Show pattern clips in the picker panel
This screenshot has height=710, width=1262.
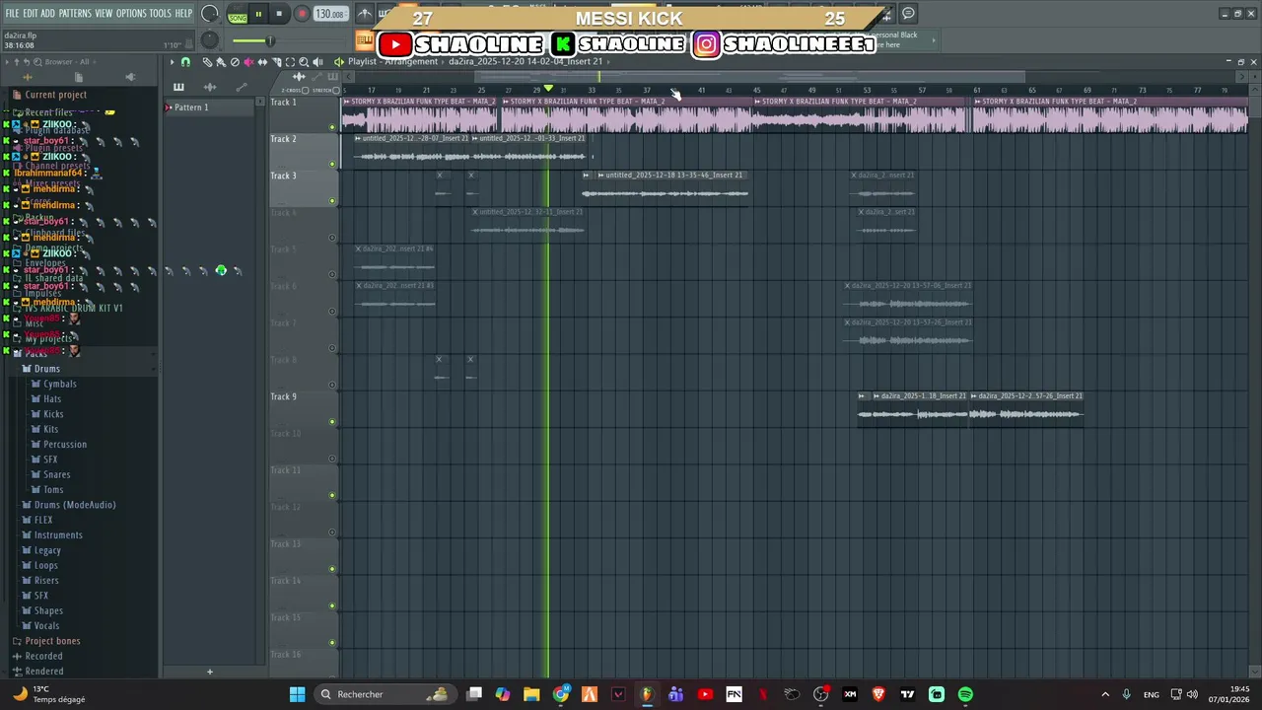178,87
